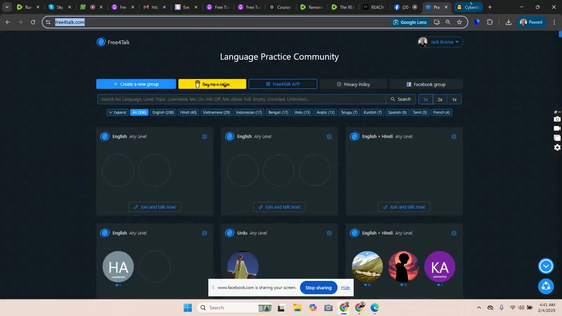Open the Facebook group link
This screenshot has height=316, width=562.
click(426, 84)
